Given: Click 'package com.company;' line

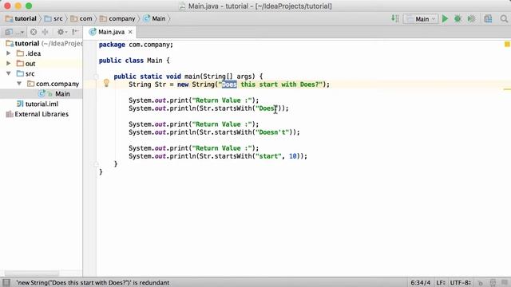Looking at the screenshot, I should (x=136, y=45).
